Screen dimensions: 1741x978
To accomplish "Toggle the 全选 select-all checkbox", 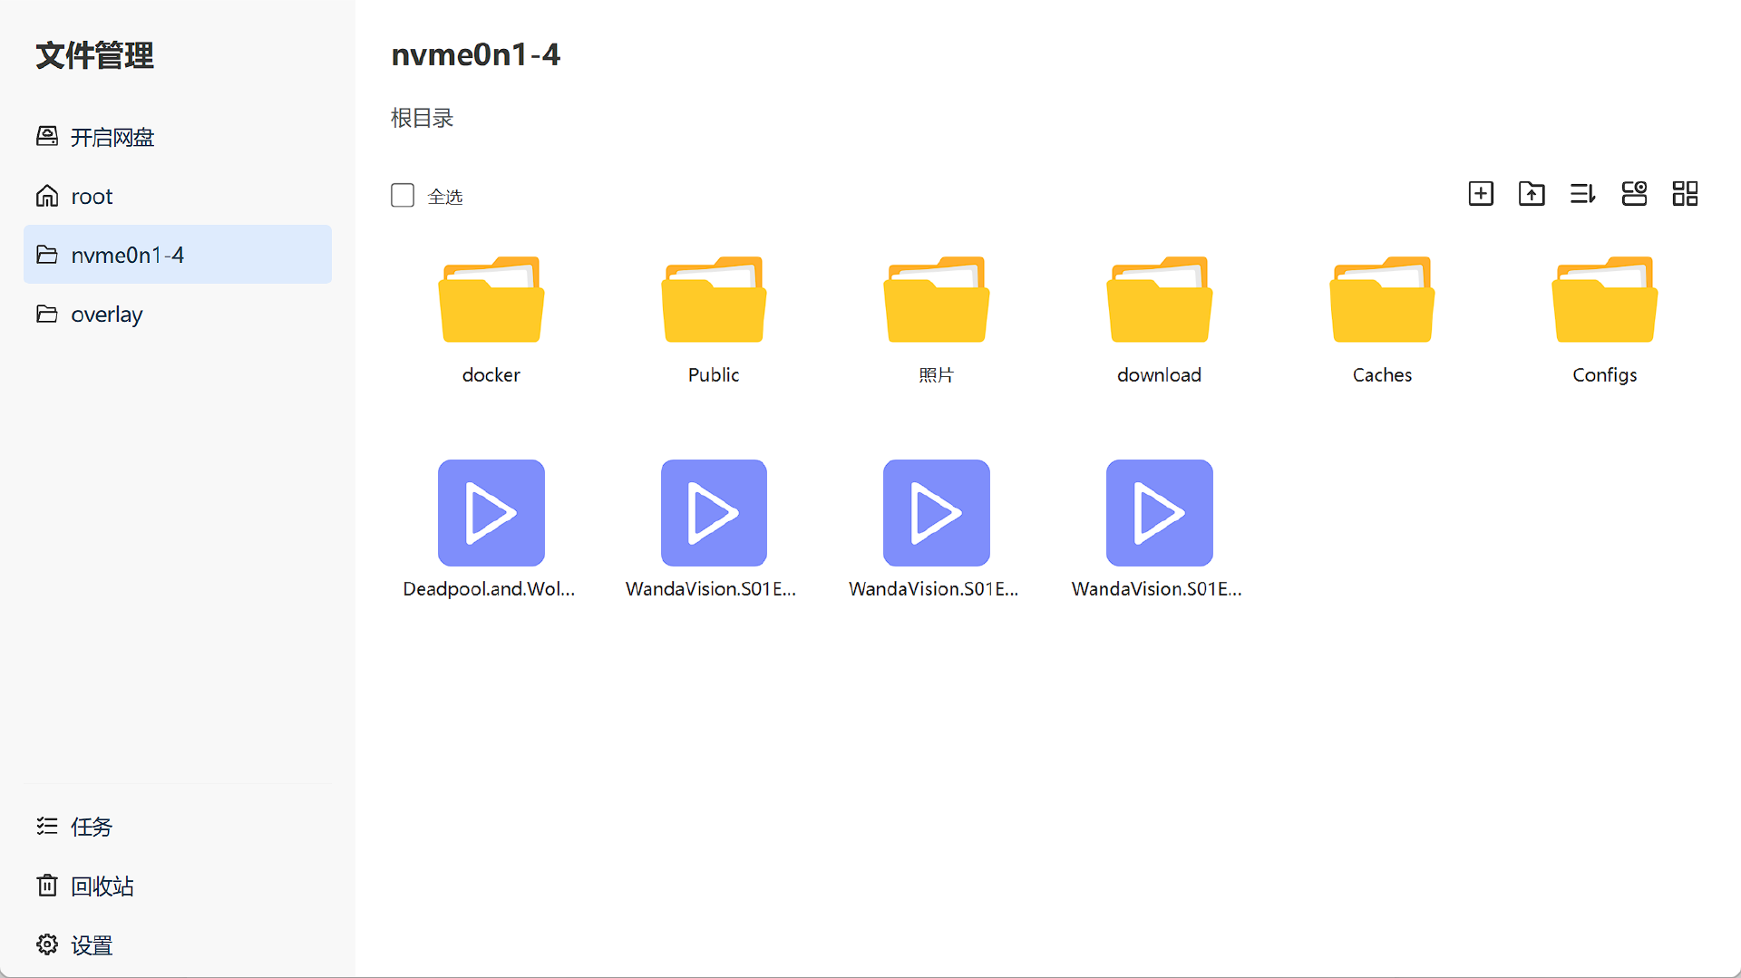I will (x=403, y=196).
